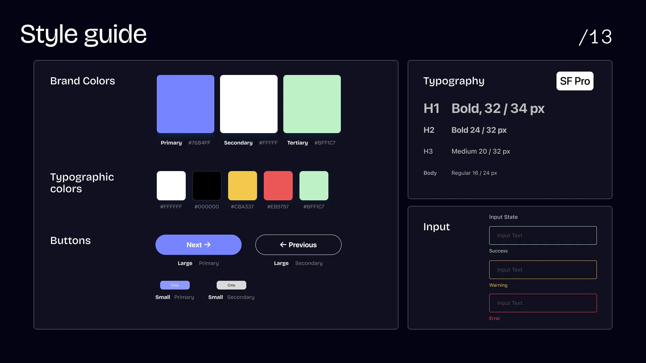Click the Large Primary button label
The image size is (646, 363).
coord(198,263)
